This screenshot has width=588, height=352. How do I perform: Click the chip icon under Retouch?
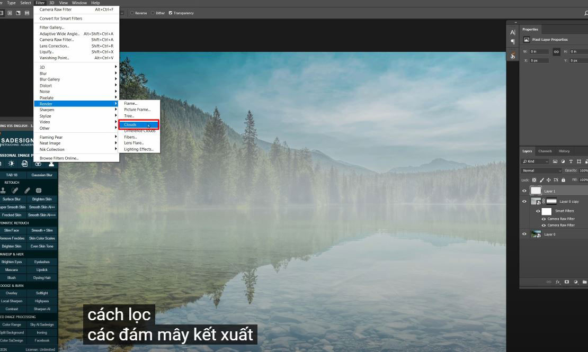click(x=39, y=191)
